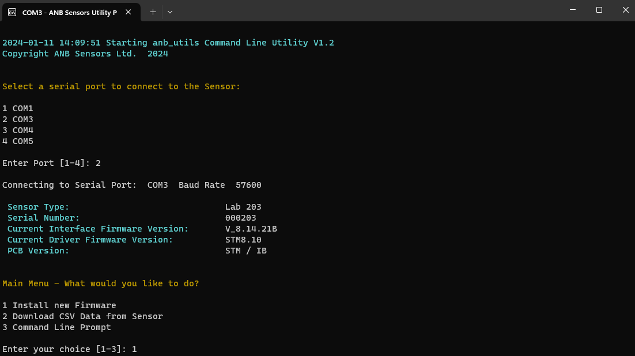The image size is (635, 356).
Task: Click the "4 COM5" port entry
Action: coord(18,141)
